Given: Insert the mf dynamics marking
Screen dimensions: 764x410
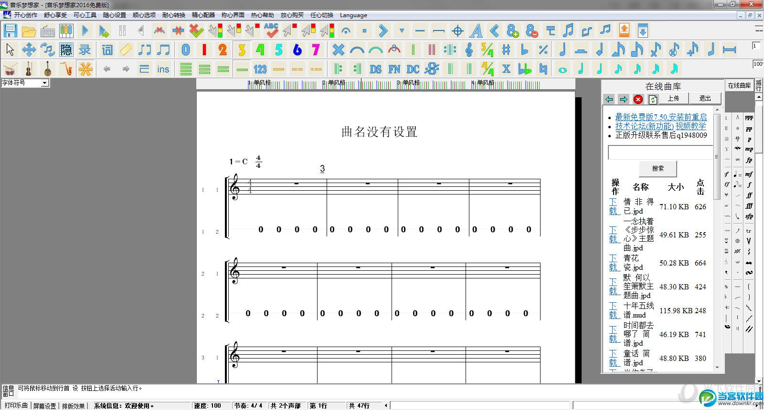Looking at the screenshot, I should click(749, 174).
